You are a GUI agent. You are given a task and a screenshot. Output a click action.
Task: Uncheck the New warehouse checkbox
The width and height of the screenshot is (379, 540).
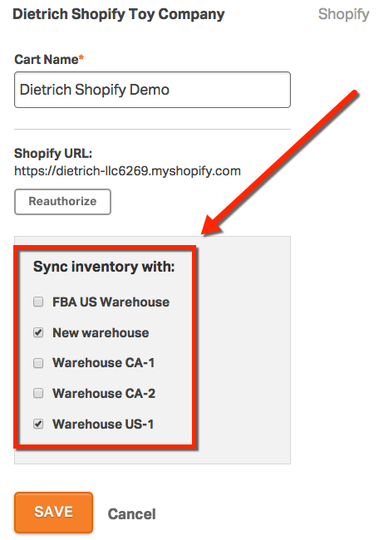pos(38,332)
